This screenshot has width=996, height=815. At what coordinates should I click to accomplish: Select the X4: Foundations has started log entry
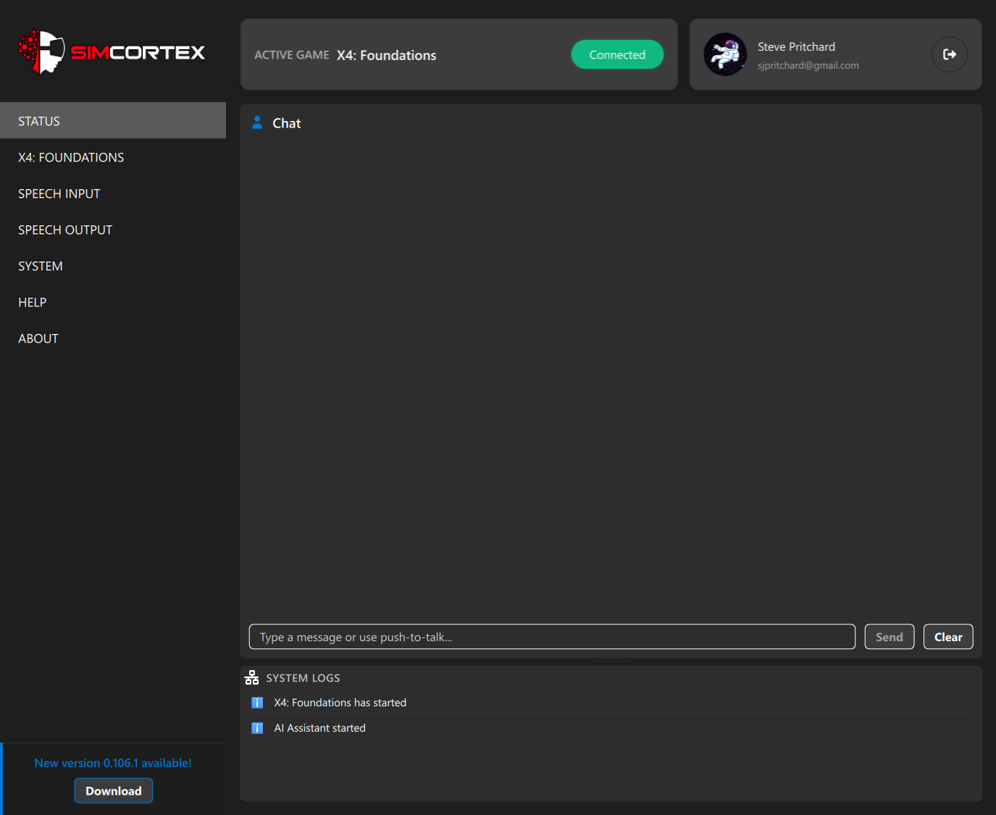(x=611, y=703)
